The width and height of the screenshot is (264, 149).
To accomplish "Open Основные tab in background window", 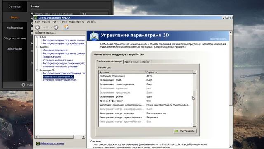I will pos(14,7).
